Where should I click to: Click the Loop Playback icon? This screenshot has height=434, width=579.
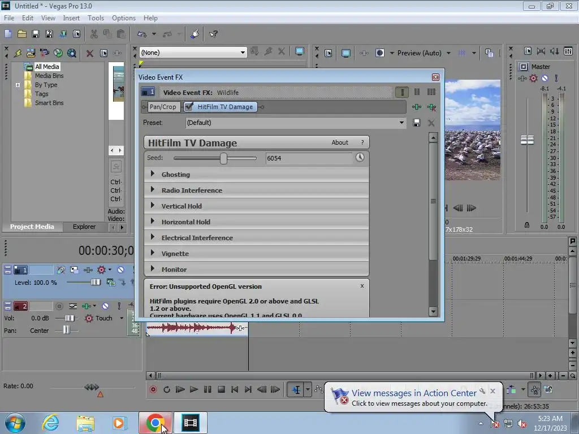pyautogui.click(x=167, y=389)
